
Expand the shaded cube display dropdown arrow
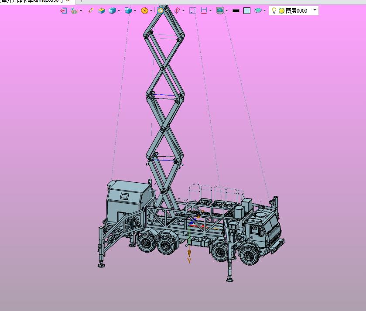point(119,11)
